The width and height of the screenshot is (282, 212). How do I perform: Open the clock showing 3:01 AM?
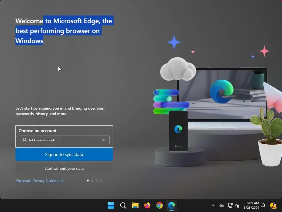click(251, 205)
